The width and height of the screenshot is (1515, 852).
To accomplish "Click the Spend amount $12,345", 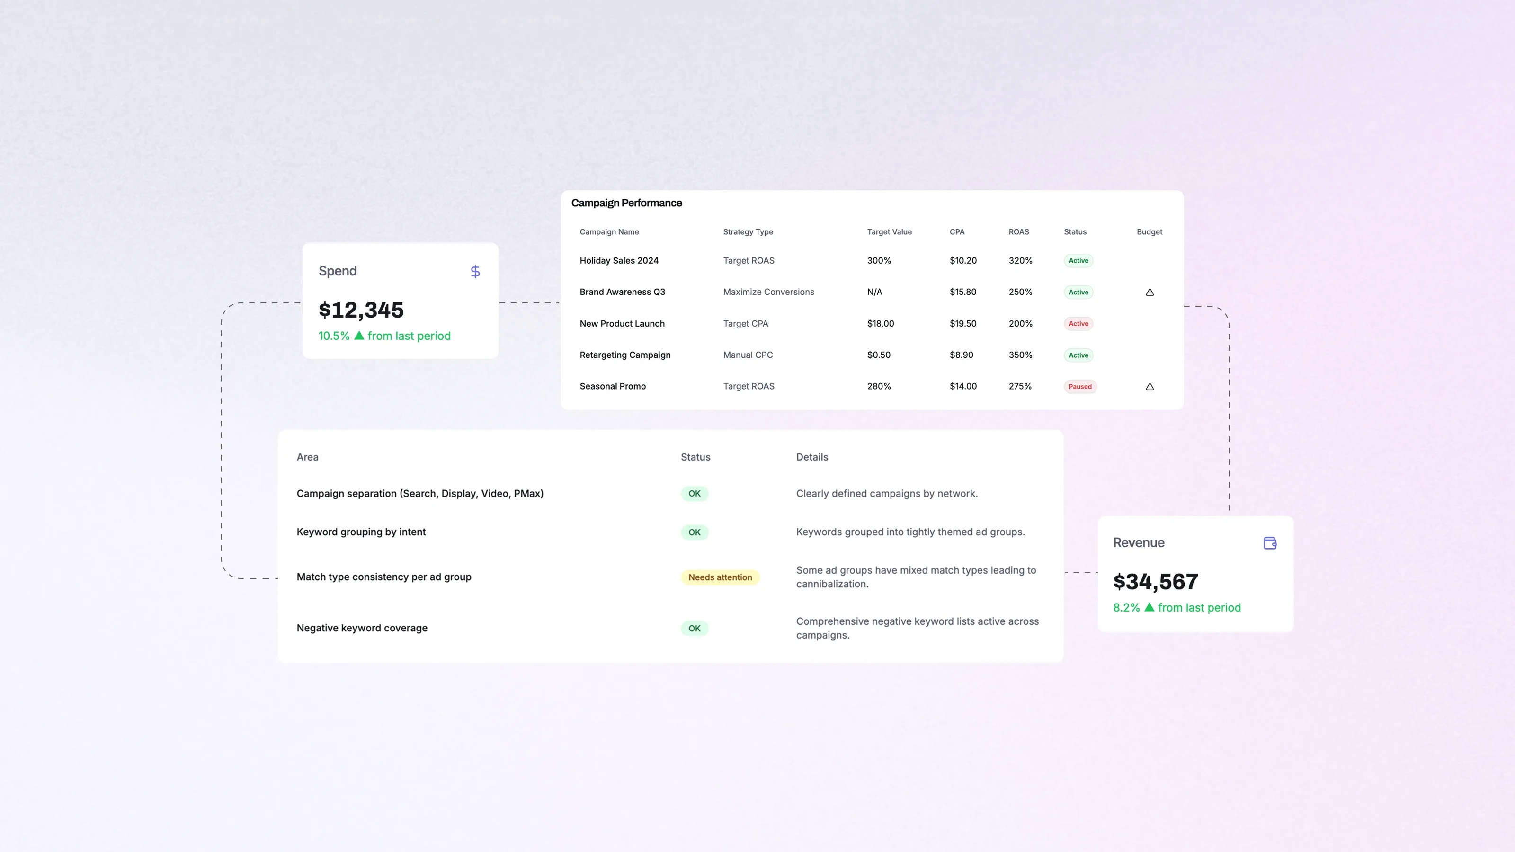I will (360, 310).
